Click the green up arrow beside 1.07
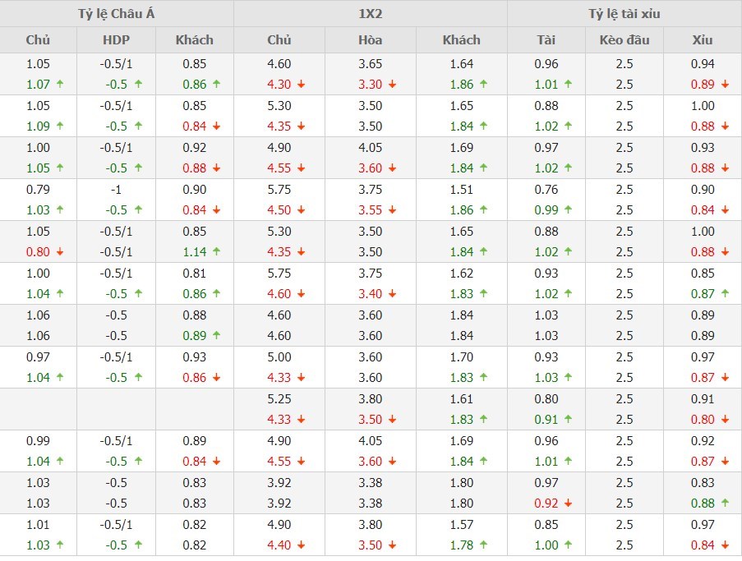742x561 pixels. pyautogui.click(x=59, y=84)
